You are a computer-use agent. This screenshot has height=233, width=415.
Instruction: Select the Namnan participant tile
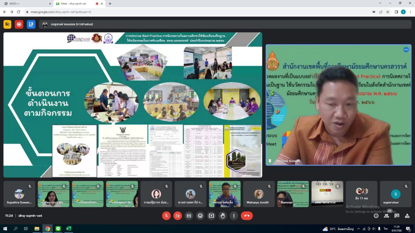coord(293,194)
